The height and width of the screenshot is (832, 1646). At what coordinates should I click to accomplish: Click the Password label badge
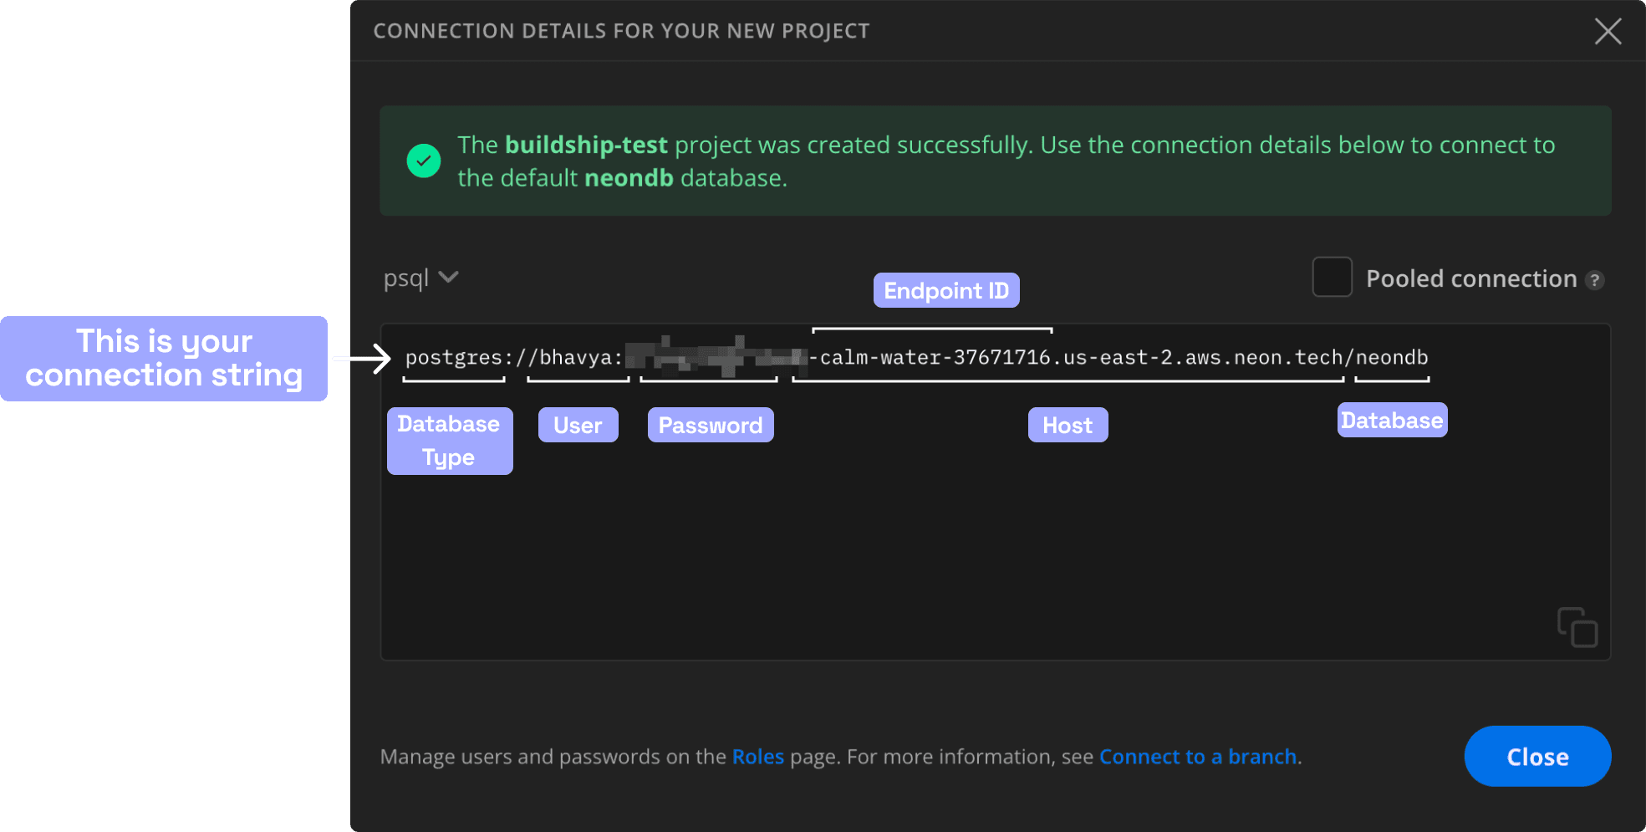coord(710,425)
